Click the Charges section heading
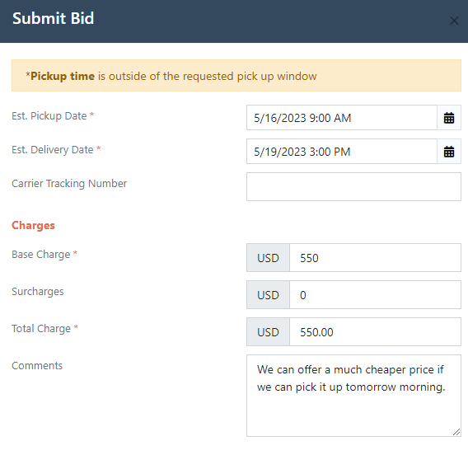468x469 pixels. pos(33,225)
